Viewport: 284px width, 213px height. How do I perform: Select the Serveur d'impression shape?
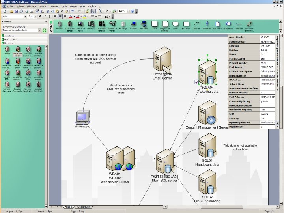pos(17,86)
